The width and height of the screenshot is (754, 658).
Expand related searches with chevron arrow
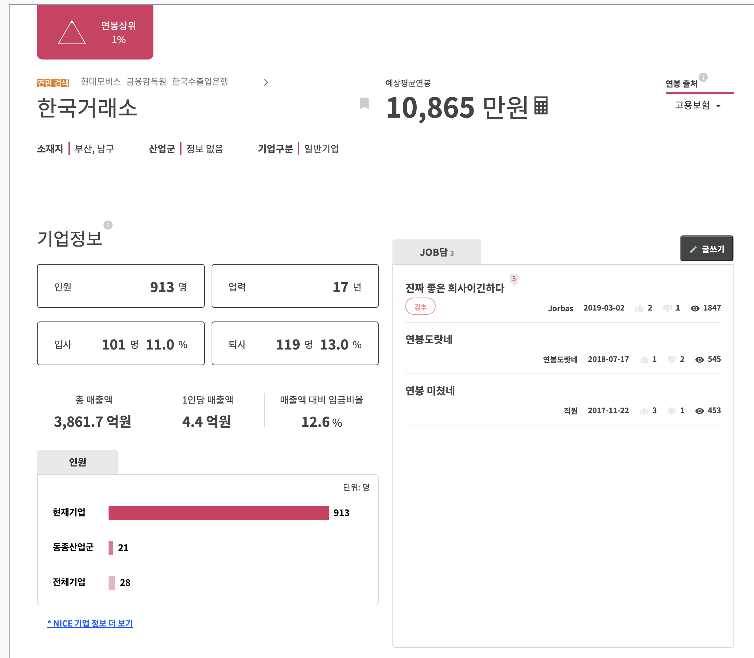coord(266,82)
